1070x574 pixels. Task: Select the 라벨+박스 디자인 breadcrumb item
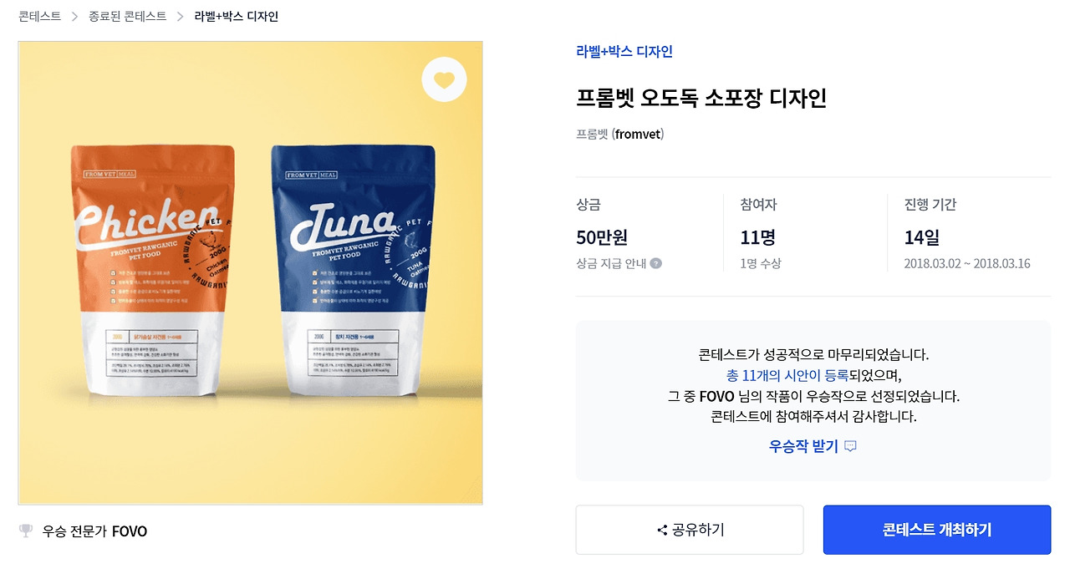click(237, 17)
